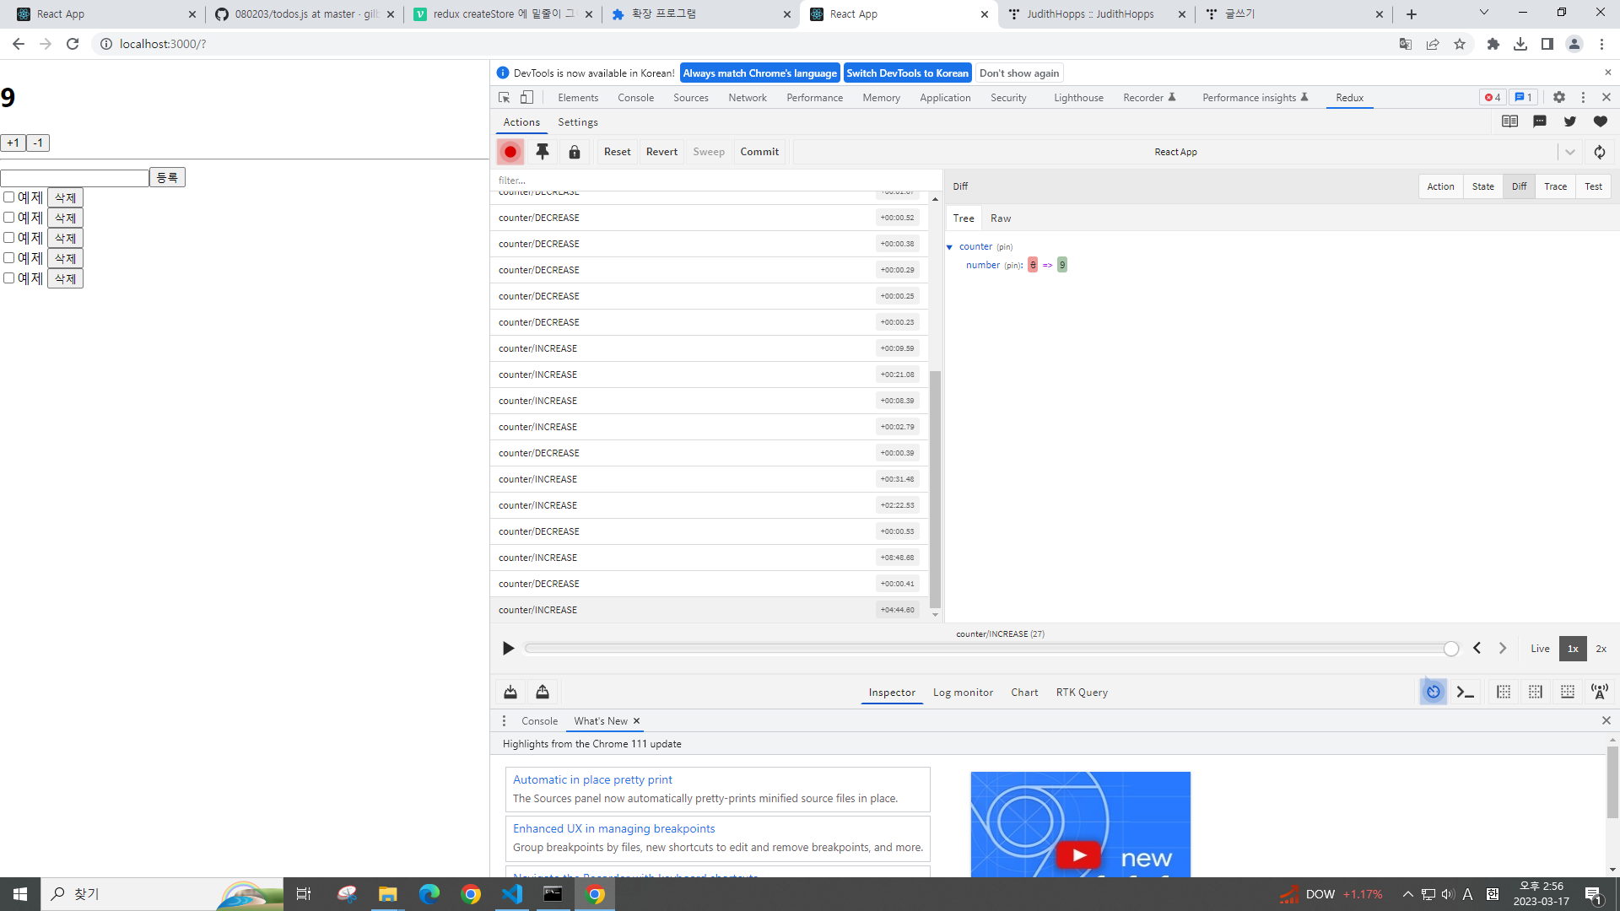Open the React App instance dropdown

pyautogui.click(x=1569, y=152)
